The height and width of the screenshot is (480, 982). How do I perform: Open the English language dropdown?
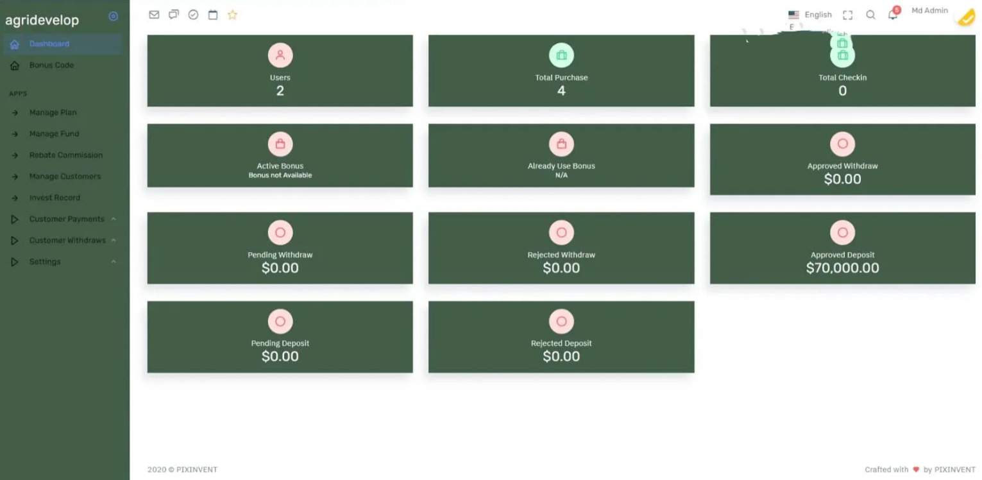click(810, 15)
